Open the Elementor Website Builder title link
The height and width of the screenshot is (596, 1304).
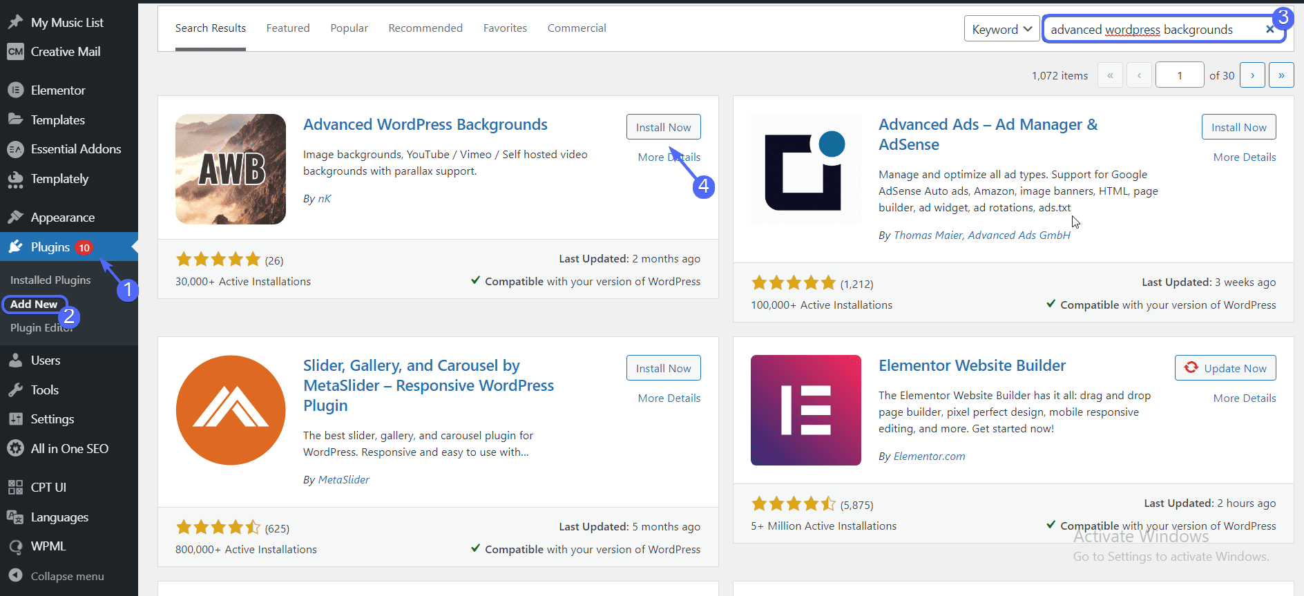click(972, 365)
